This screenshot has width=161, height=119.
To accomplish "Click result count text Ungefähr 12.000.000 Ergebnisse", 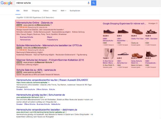I will point(29,18).
